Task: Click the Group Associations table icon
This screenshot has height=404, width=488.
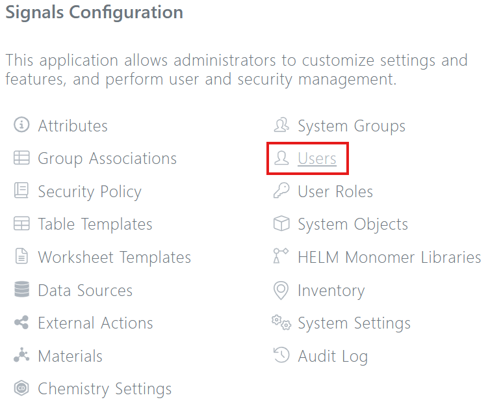Action: pos(21,158)
